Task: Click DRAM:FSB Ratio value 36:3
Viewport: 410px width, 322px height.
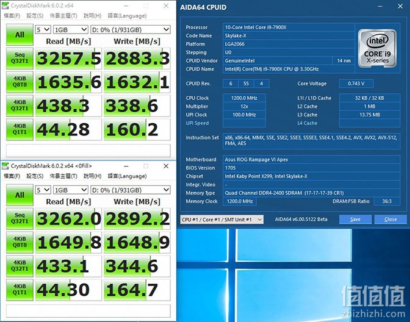Action: click(387, 201)
